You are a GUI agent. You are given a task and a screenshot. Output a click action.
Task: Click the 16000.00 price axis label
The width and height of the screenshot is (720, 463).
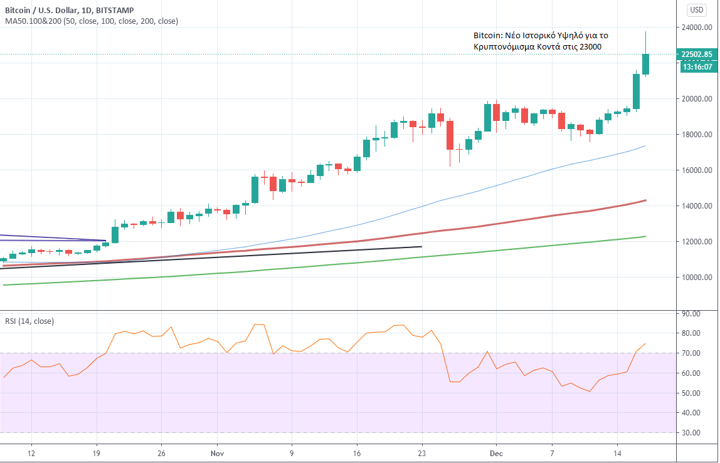pyautogui.click(x=696, y=170)
